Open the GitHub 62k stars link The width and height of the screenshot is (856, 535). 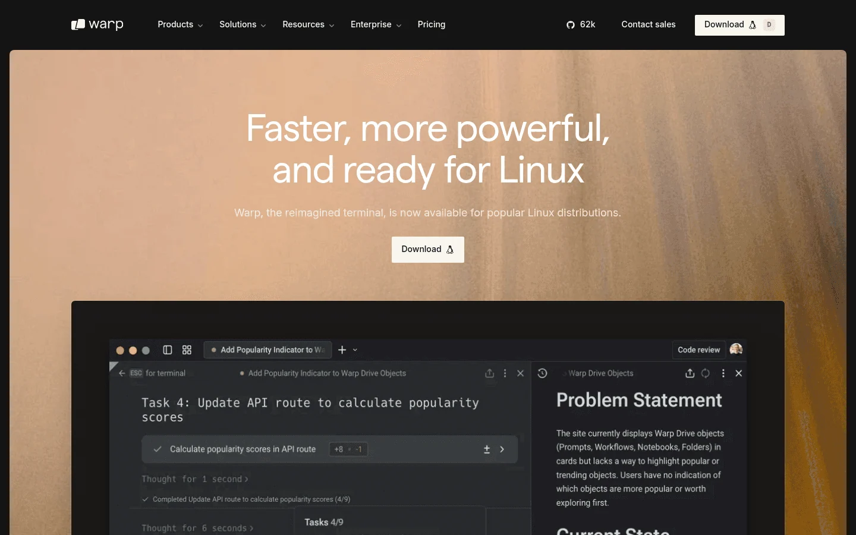[x=581, y=24]
